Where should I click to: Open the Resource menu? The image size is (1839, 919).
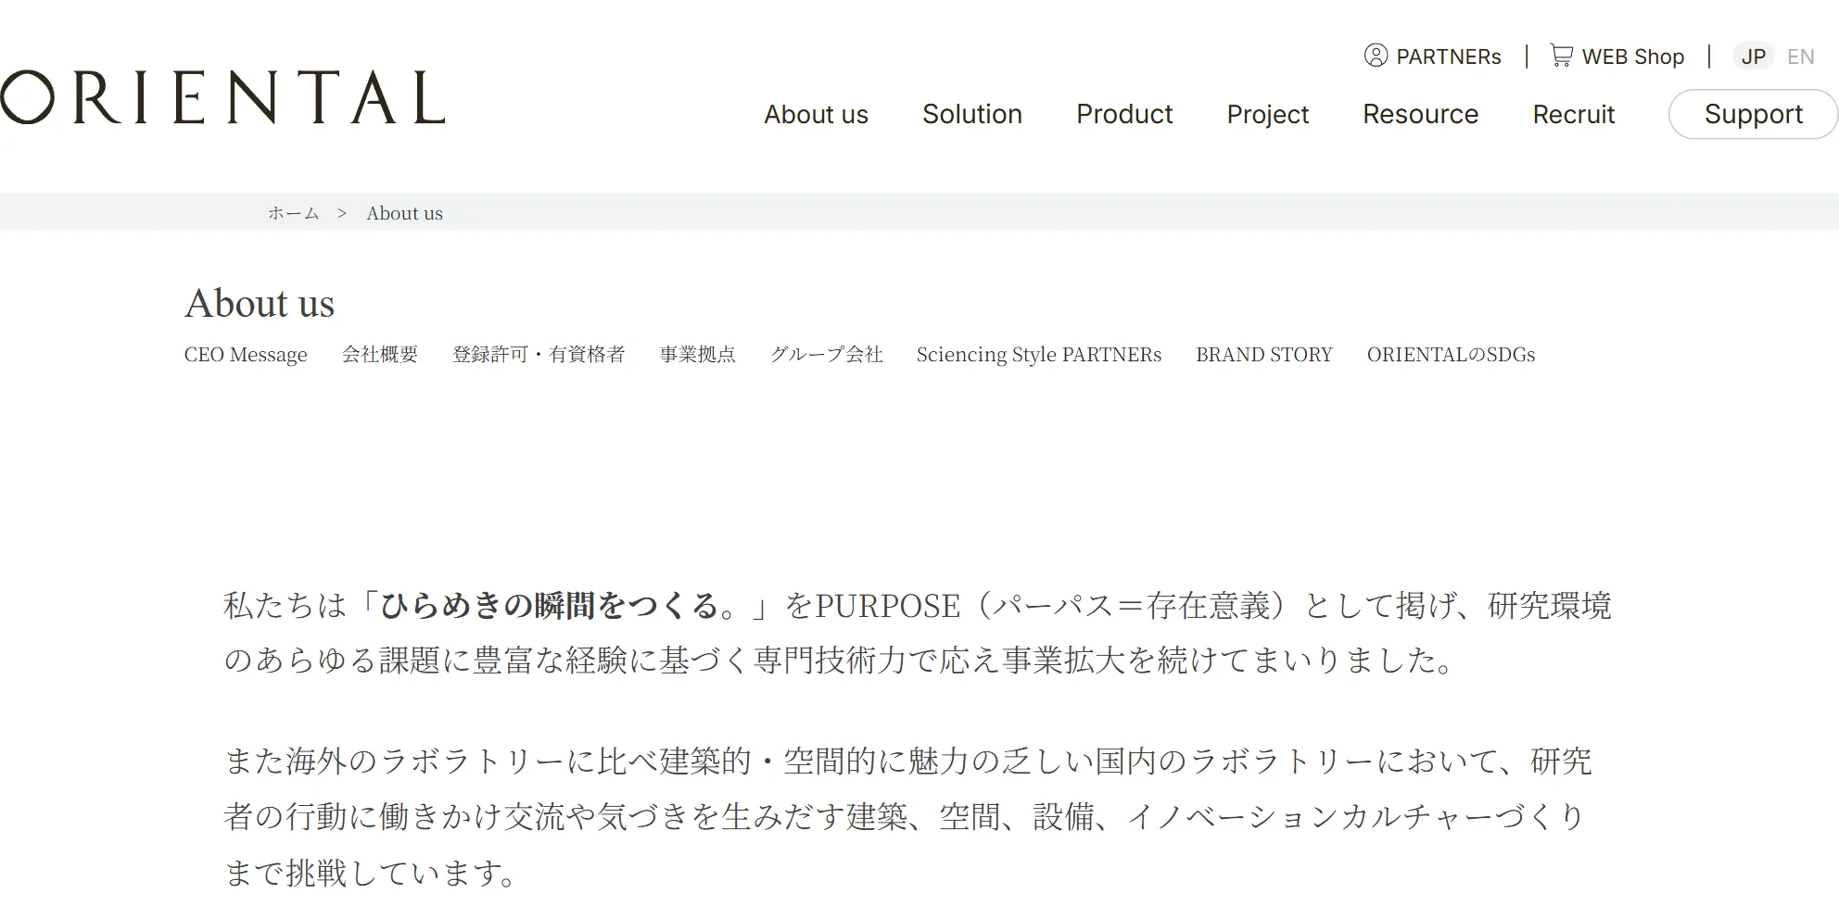click(1420, 114)
